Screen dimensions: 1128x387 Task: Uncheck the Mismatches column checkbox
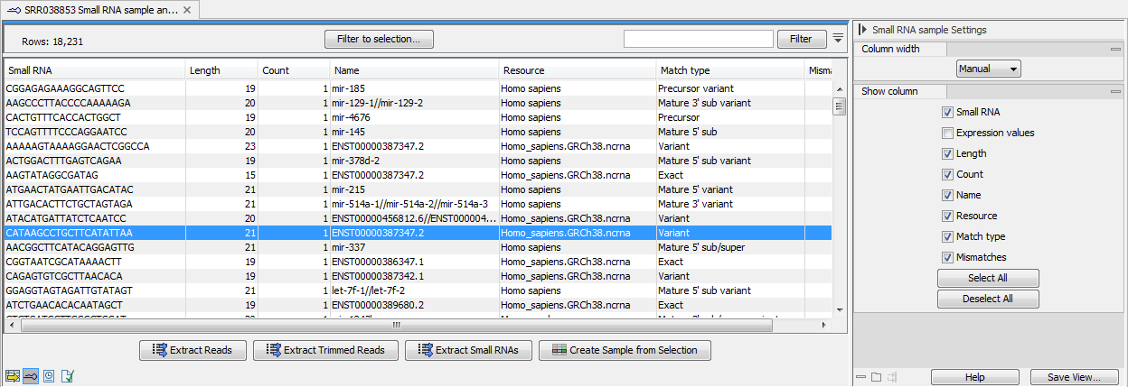point(947,257)
